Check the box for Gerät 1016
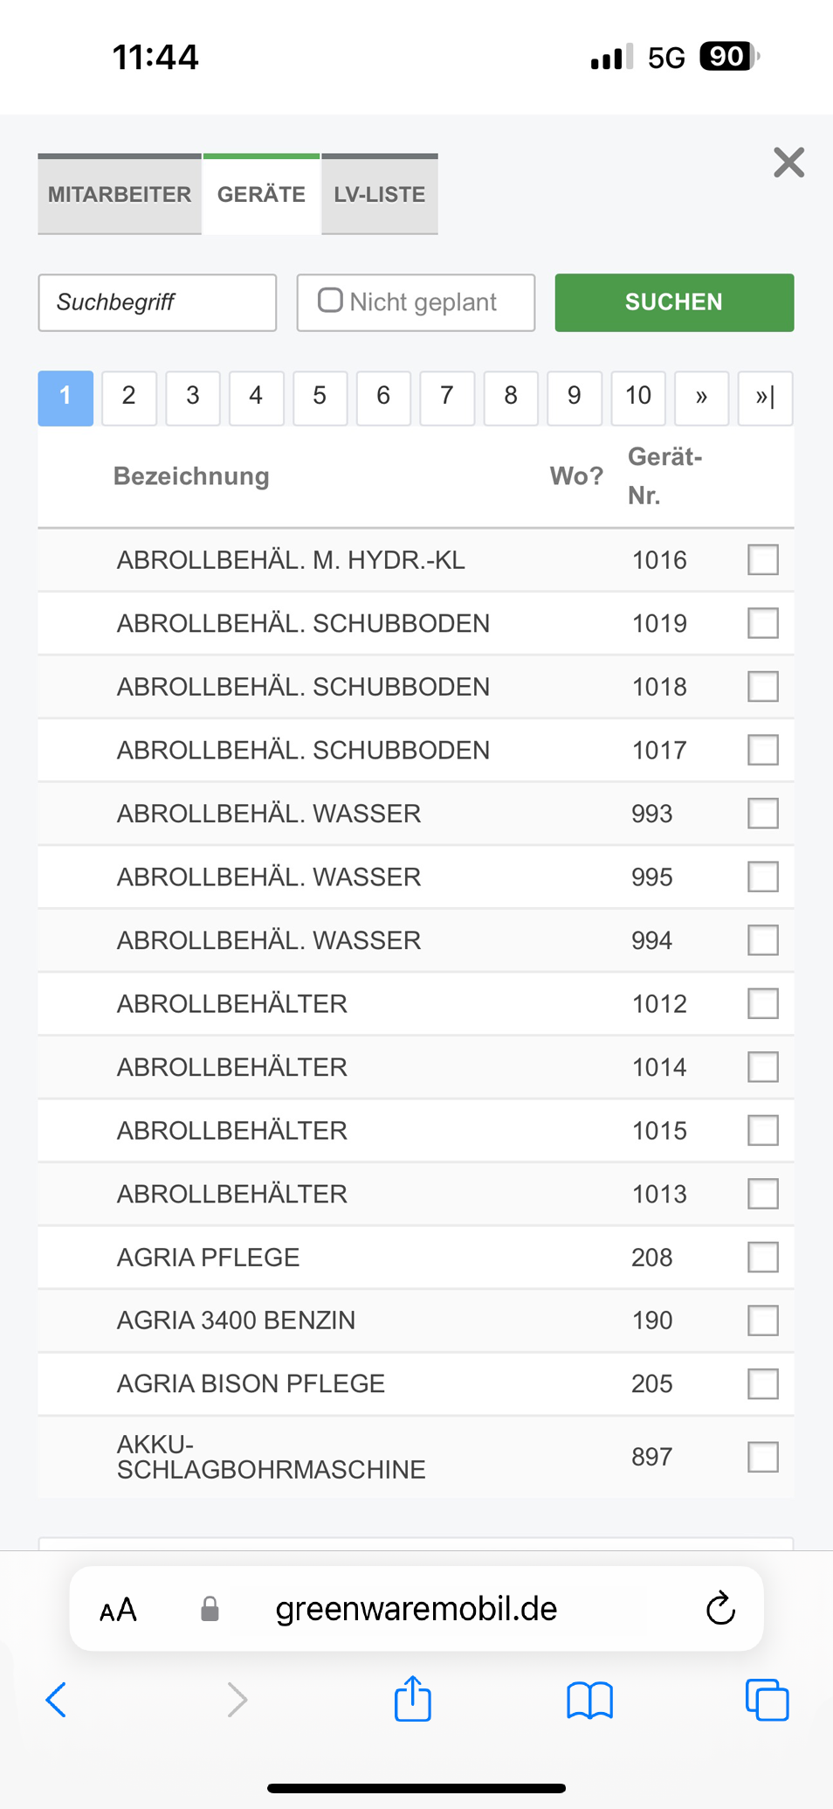833x1809 pixels. click(763, 559)
